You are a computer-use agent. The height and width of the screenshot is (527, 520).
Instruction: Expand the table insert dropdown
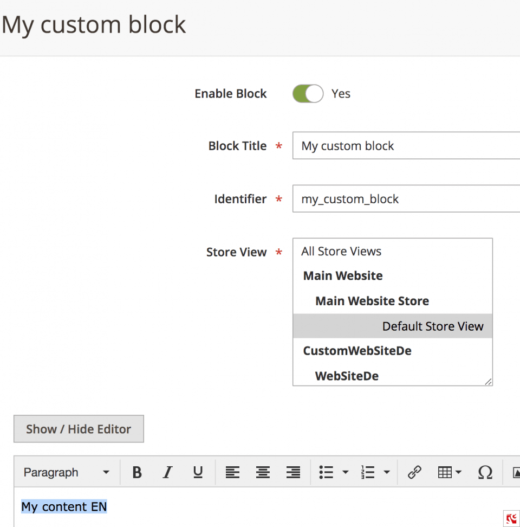coord(458,472)
